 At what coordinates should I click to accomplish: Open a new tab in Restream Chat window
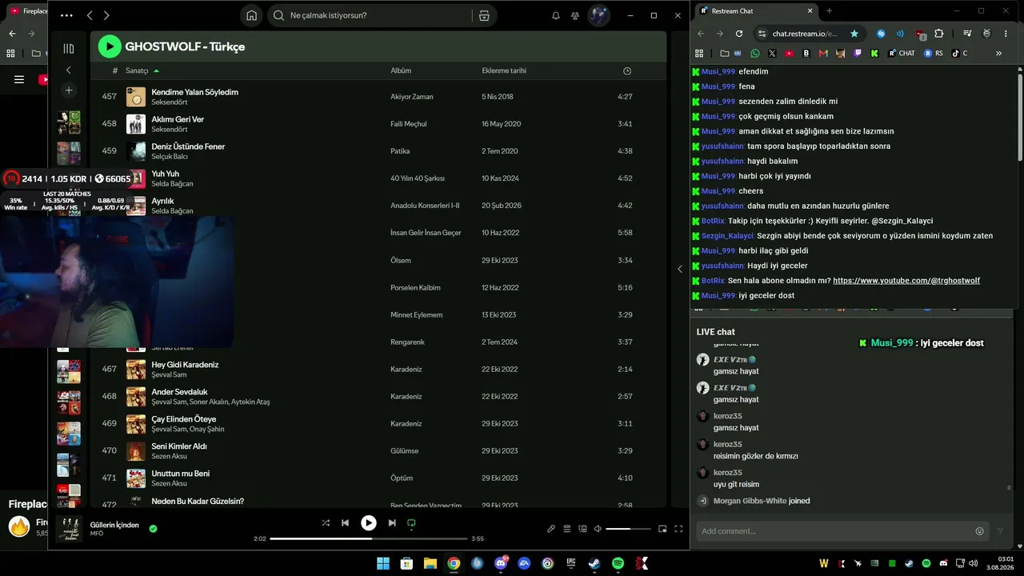pyautogui.click(x=829, y=10)
